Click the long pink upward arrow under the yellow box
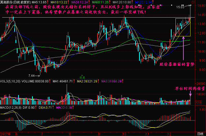The height and width of the screenshot is (136, 206). point(183,48)
